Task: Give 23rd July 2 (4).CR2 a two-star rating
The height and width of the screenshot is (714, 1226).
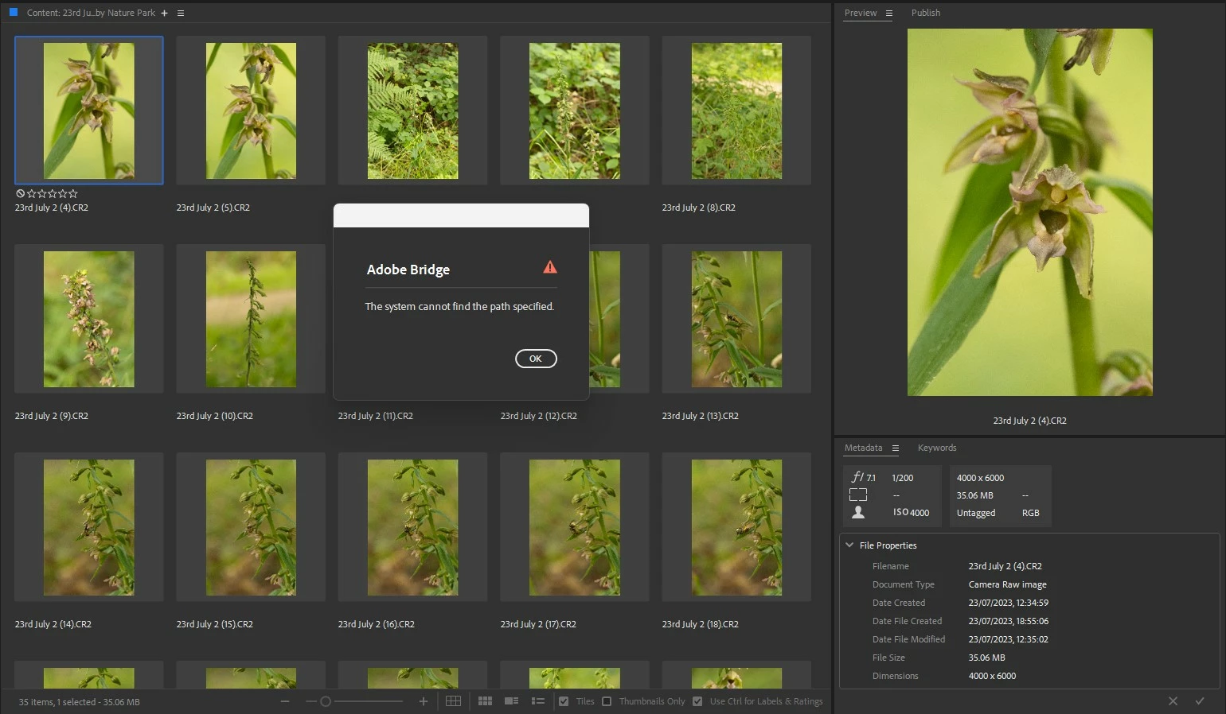Action: coord(41,193)
